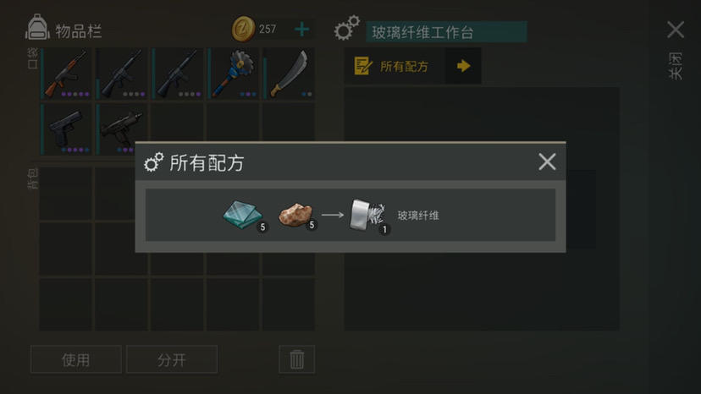
Task: Delete item with the trash can button
Action: pyautogui.click(x=297, y=359)
